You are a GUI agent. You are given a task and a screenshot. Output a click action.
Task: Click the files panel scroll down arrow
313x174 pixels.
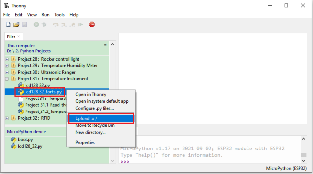coord(112,161)
